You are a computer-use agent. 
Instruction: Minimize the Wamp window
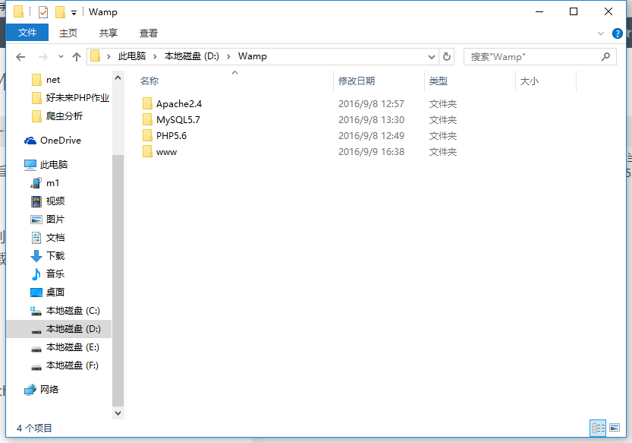[539, 11]
